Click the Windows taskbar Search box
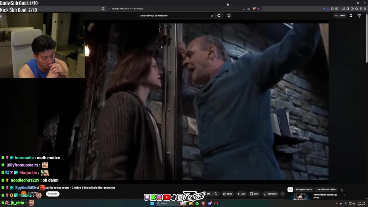 tap(172, 204)
